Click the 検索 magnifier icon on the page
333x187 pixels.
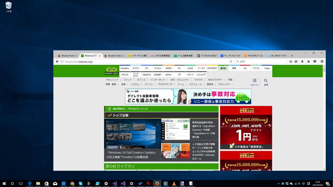coord(266,82)
